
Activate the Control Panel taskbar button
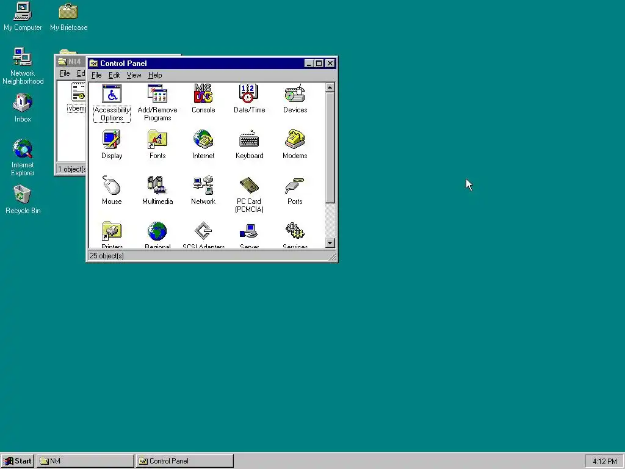coord(184,461)
